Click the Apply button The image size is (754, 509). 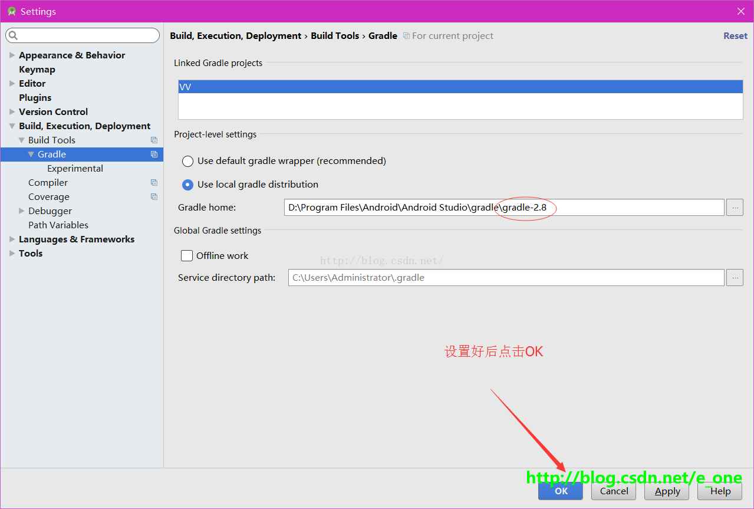[x=667, y=491]
